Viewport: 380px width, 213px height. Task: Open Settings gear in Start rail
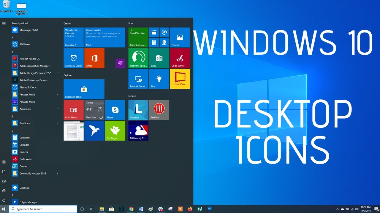pyautogui.click(x=4, y=191)
